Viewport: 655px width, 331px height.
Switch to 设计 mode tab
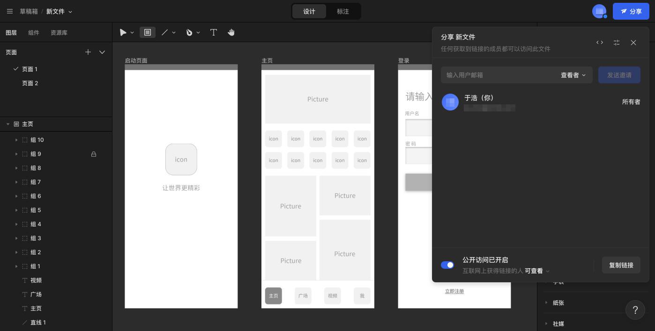309,11
